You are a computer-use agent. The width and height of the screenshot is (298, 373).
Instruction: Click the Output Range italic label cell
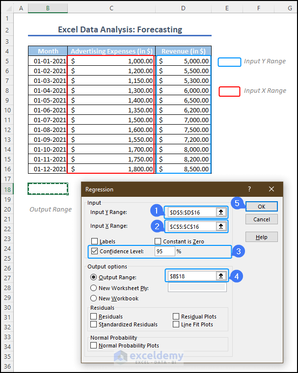coord(51,210)
